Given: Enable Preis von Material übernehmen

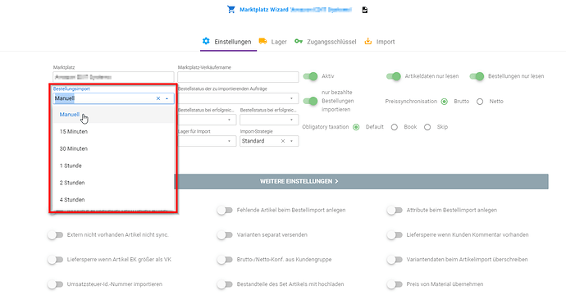Looking at the screenshot, I should [395, 284].
